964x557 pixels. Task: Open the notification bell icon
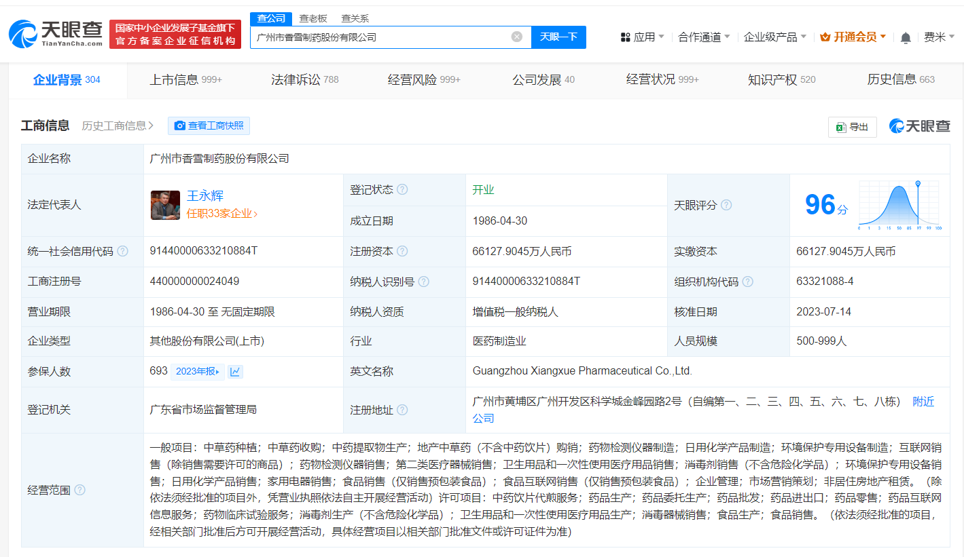point(905,37)
